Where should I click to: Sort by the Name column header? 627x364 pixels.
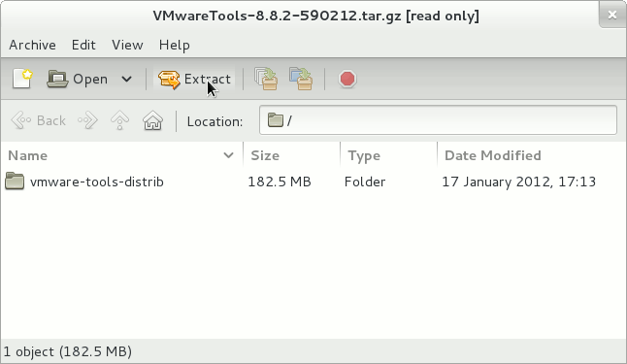coord(120,155)
